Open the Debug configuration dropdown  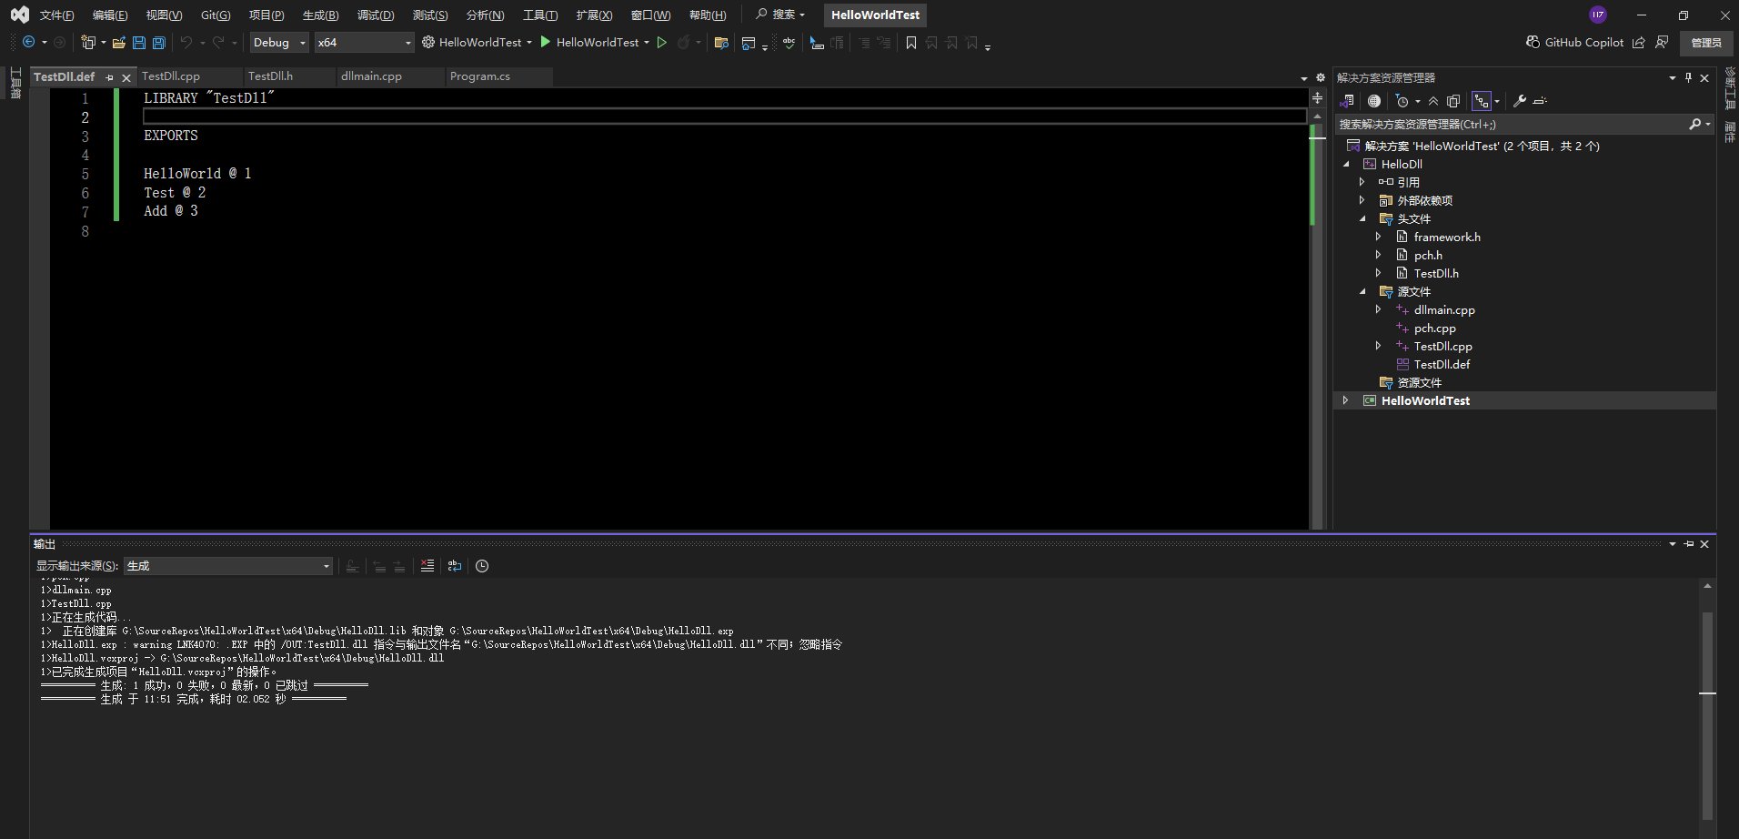pyautogui.click(x=279, y=43)
